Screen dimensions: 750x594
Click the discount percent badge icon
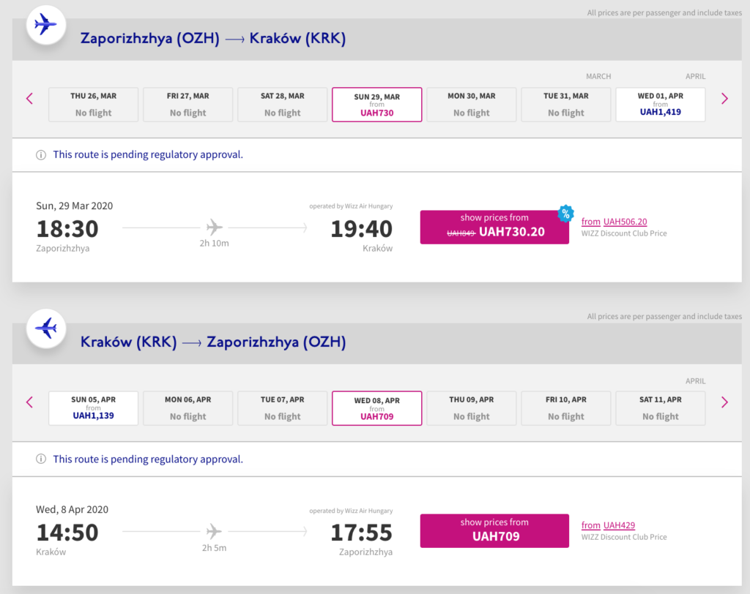click(x=565, y=213)
